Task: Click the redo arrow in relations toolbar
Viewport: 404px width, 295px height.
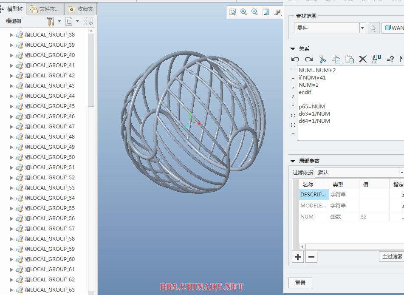Action: click(x=309, y=59)
